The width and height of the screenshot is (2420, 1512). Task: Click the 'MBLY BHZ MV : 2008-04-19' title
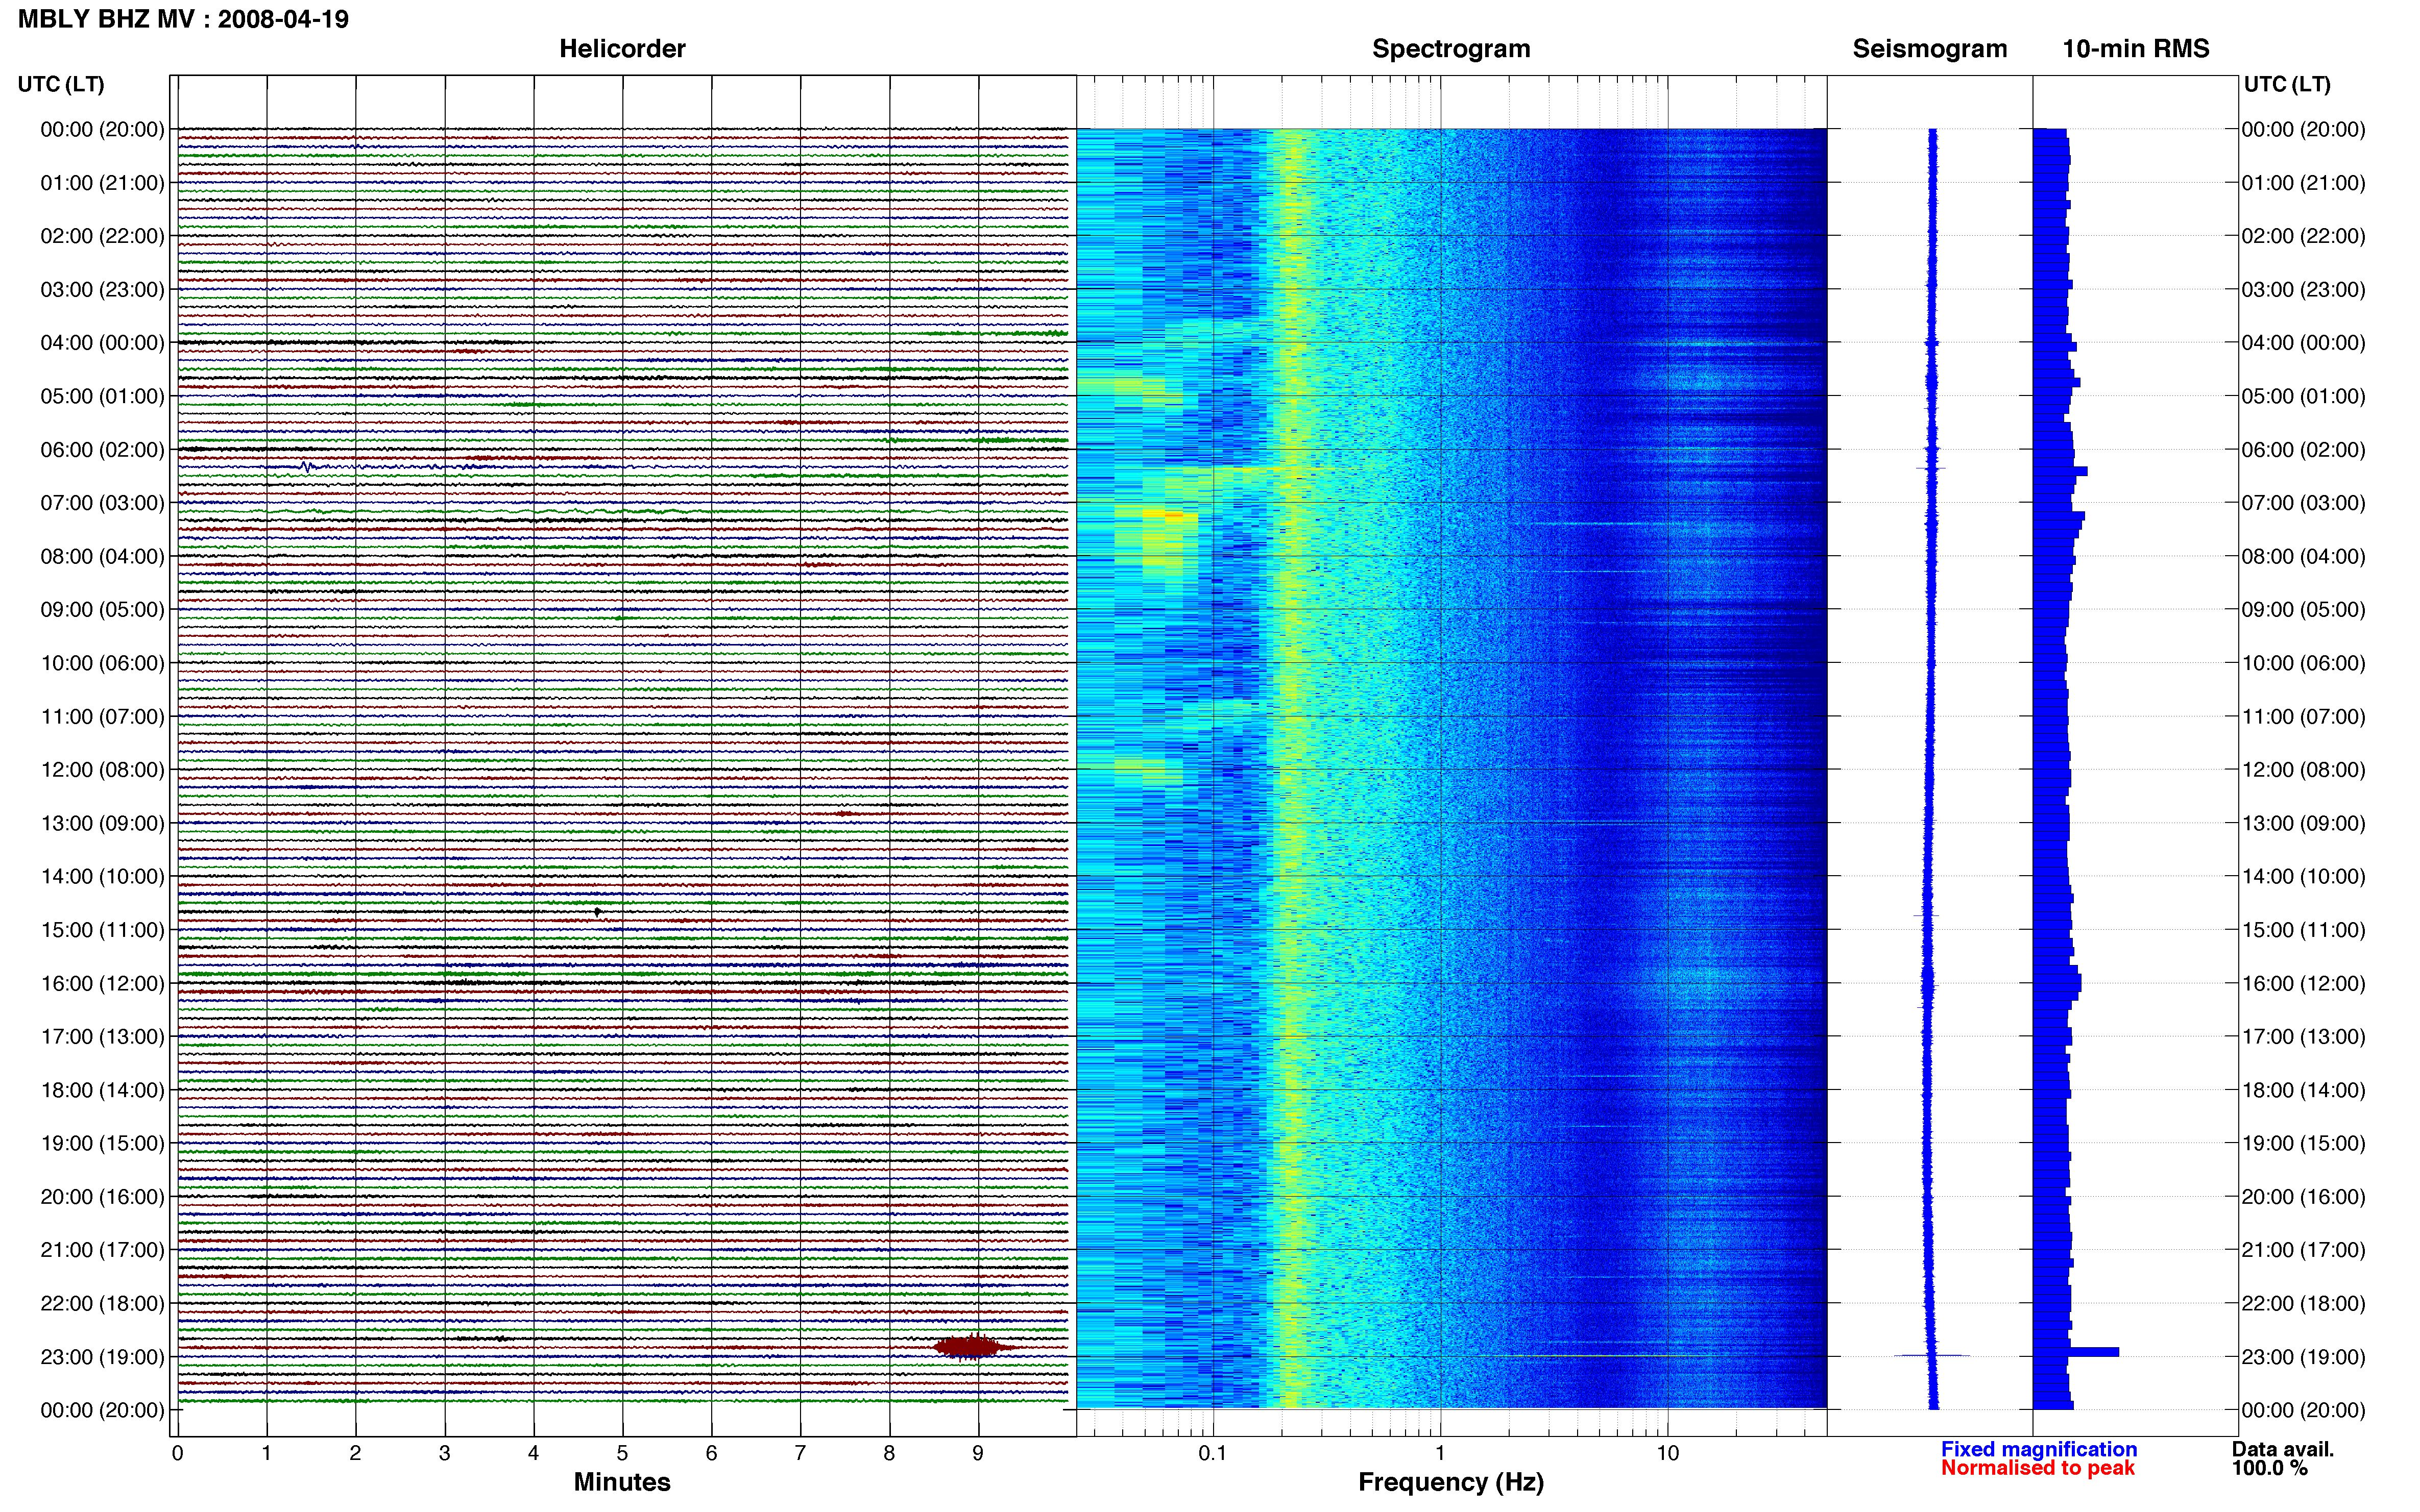pyautogui.click(x=183, y=19)
